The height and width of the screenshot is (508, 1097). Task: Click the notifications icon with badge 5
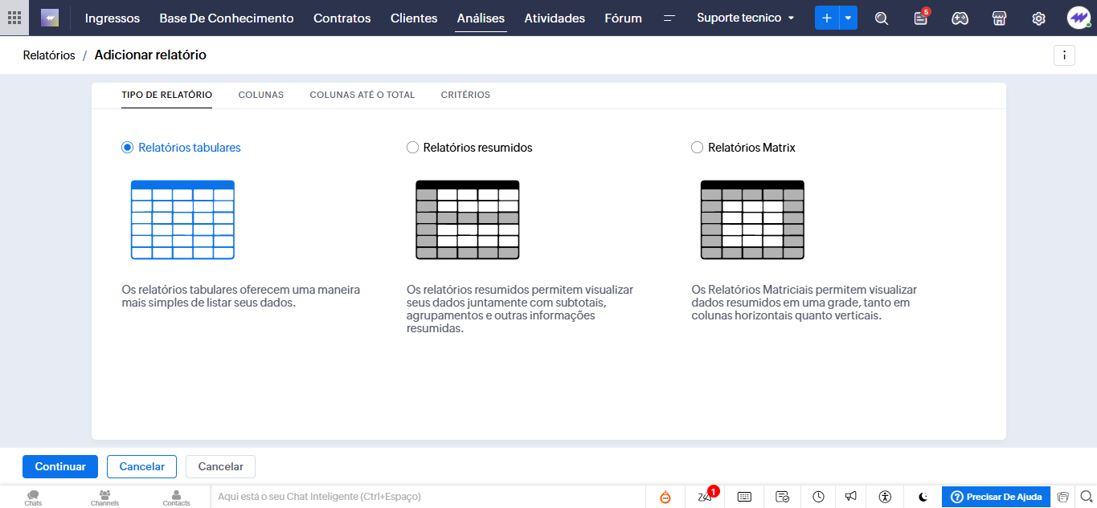[921, 18]
